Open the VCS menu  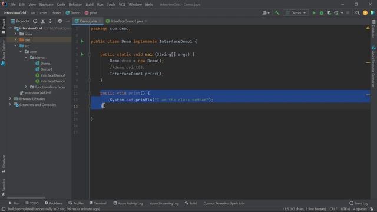coord(122,5)
